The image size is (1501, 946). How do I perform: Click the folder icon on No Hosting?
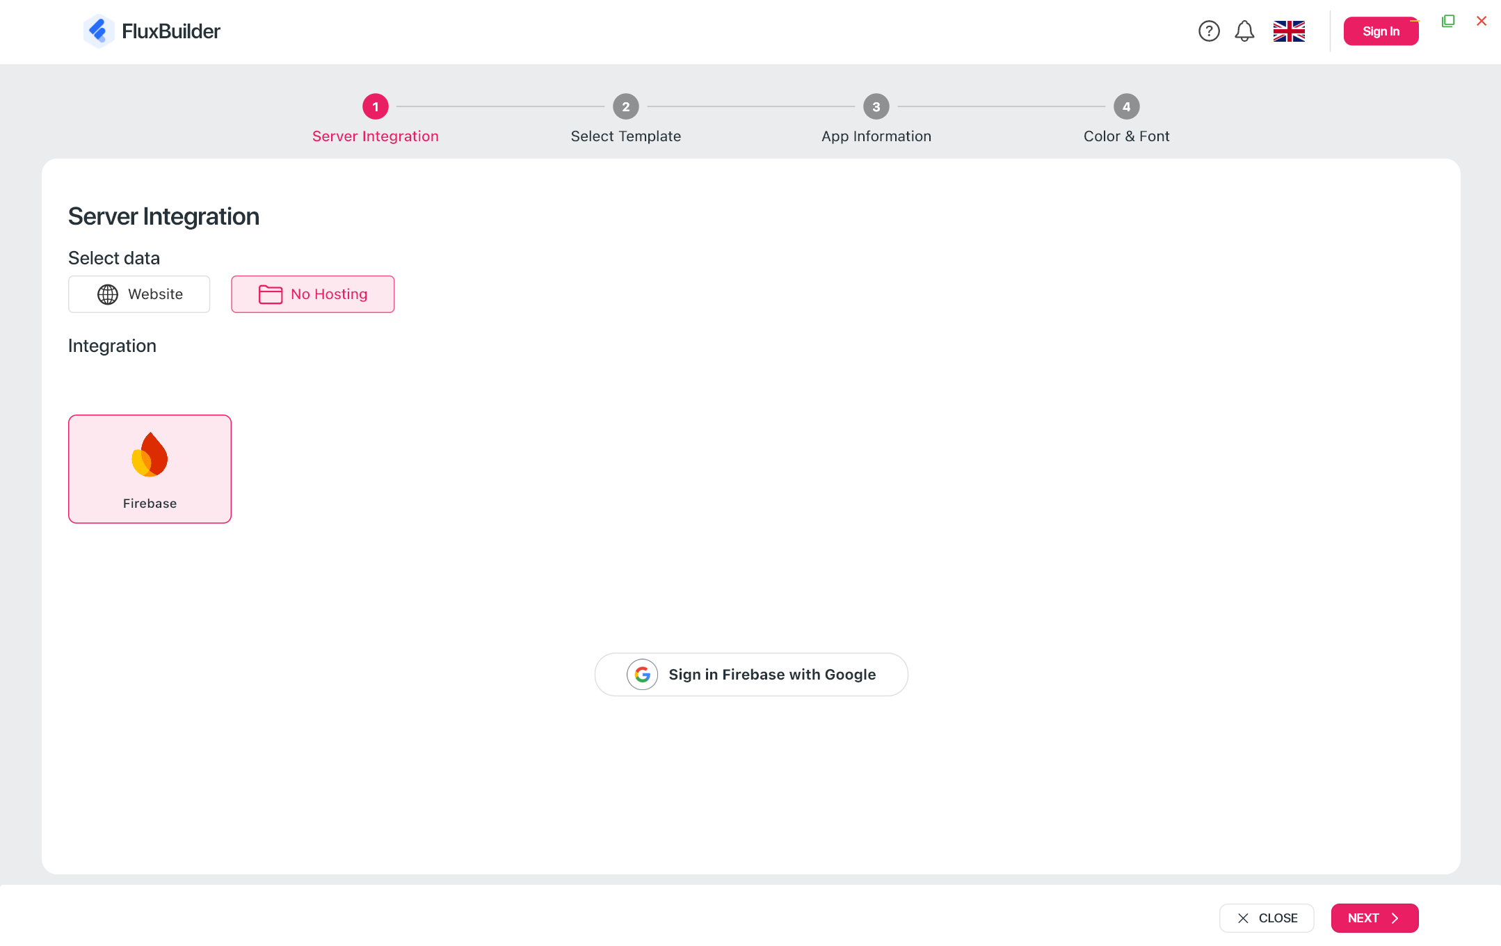point(270,294)
